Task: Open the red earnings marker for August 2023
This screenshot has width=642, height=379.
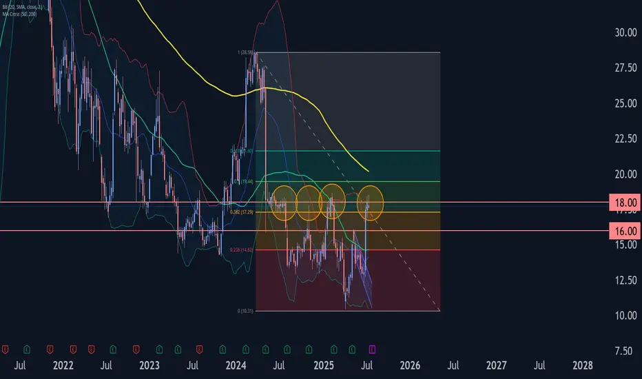Action: (x=199, y=349)
